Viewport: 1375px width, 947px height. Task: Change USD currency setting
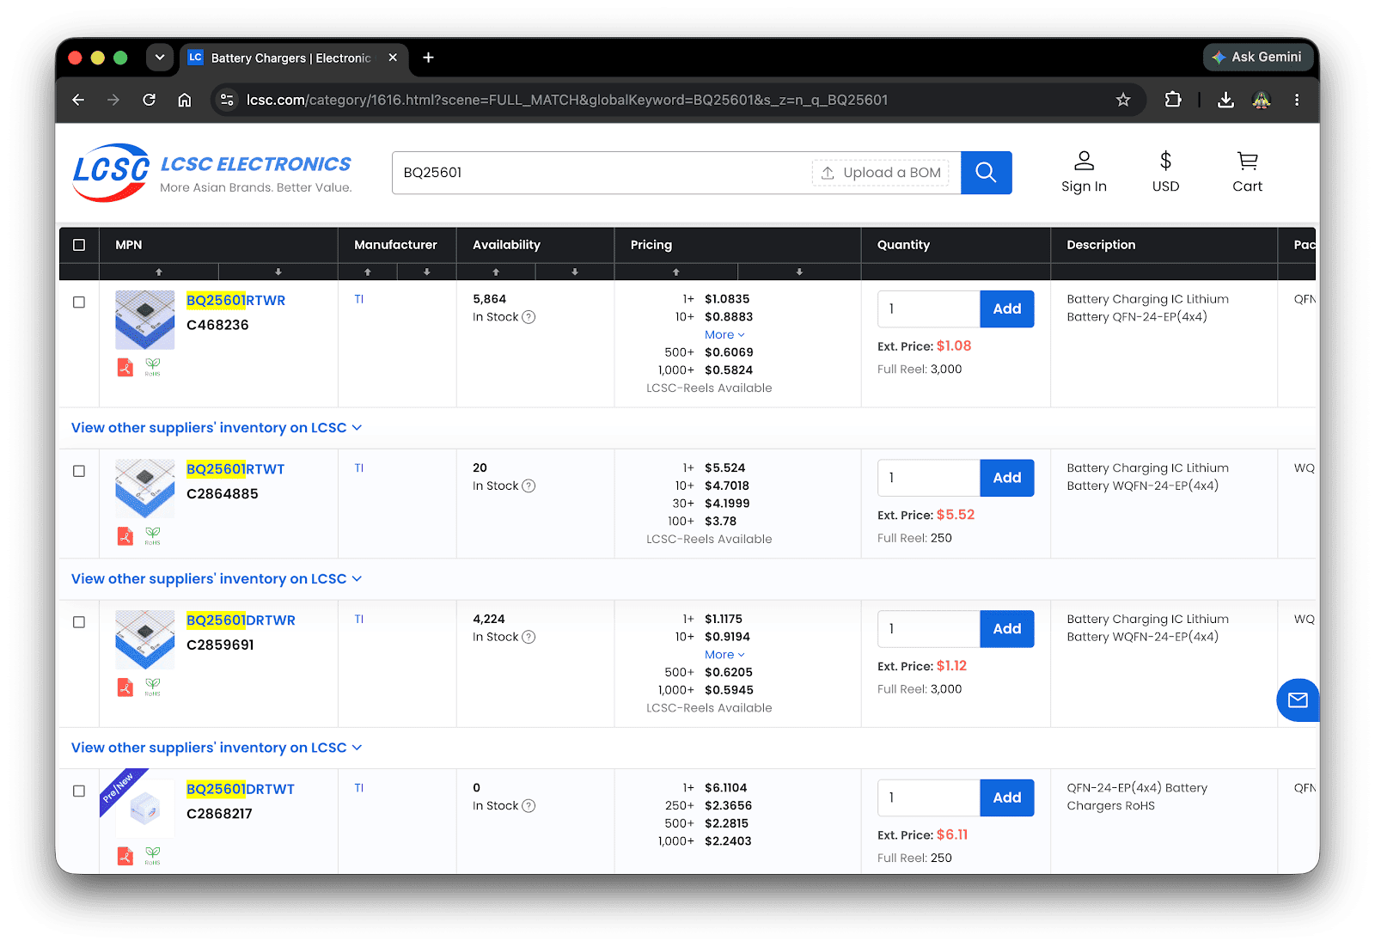click(x=1165, y=173)
